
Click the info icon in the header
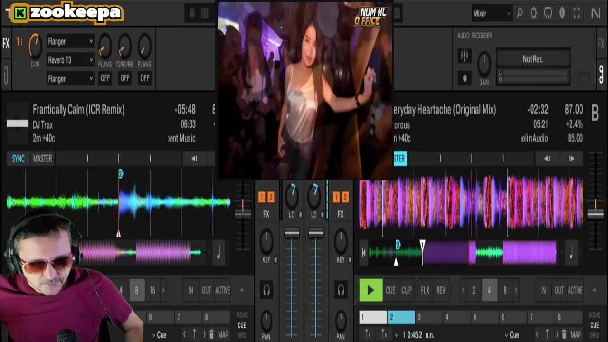pos(562,13)
